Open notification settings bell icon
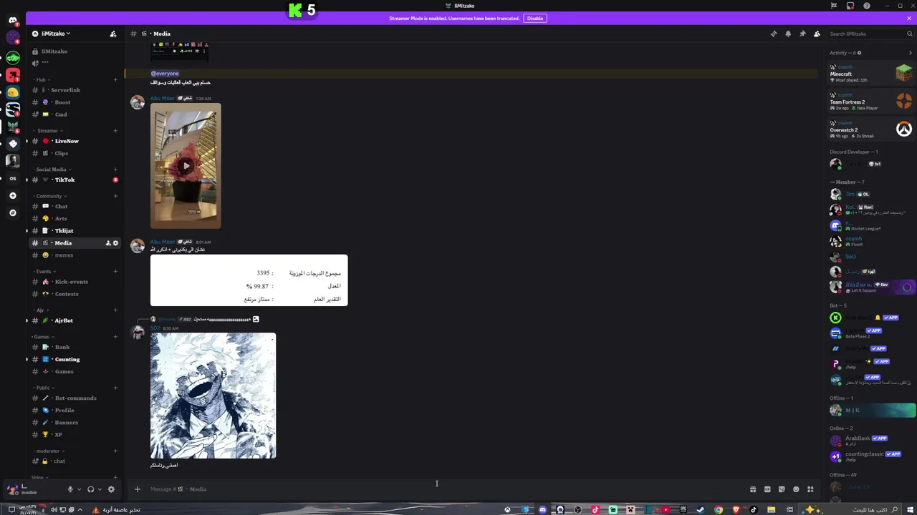917x515 pixels. coord(788,34)
